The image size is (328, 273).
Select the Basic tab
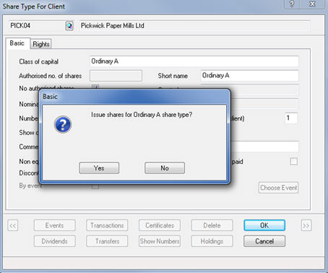pos(17,43)
